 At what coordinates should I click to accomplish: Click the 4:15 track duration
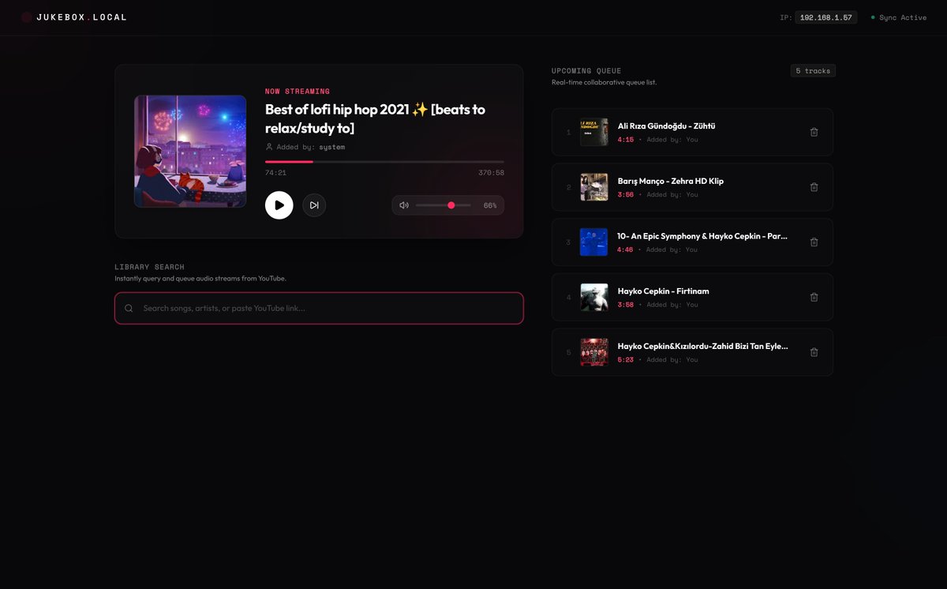[626, 140]
